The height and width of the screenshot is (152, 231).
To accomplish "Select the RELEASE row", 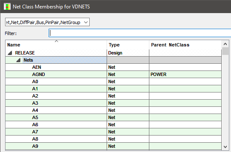I will pos(113,53).
